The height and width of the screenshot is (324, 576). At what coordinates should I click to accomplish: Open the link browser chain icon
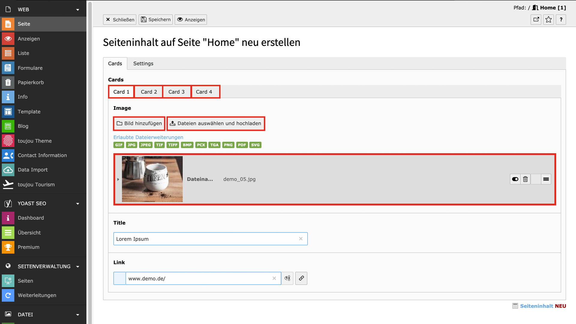(x=301, y=278)
